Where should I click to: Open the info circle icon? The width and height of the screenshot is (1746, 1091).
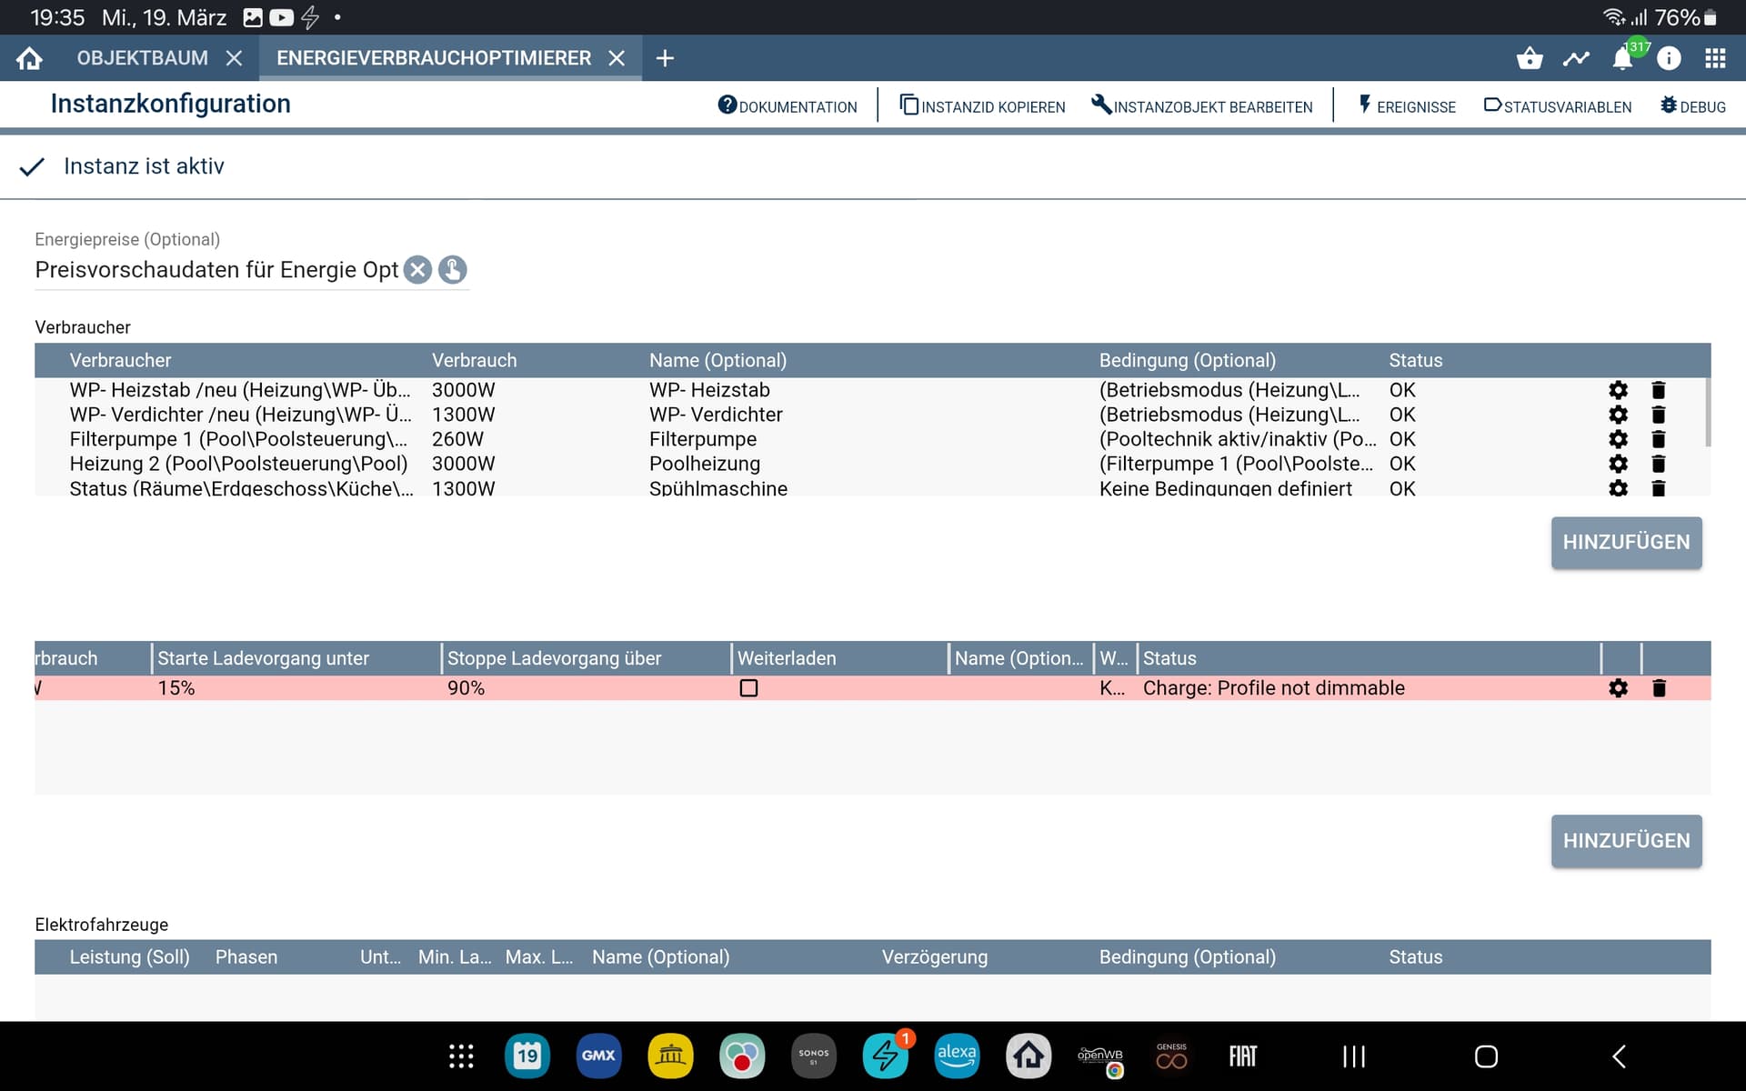(1669, 58)
